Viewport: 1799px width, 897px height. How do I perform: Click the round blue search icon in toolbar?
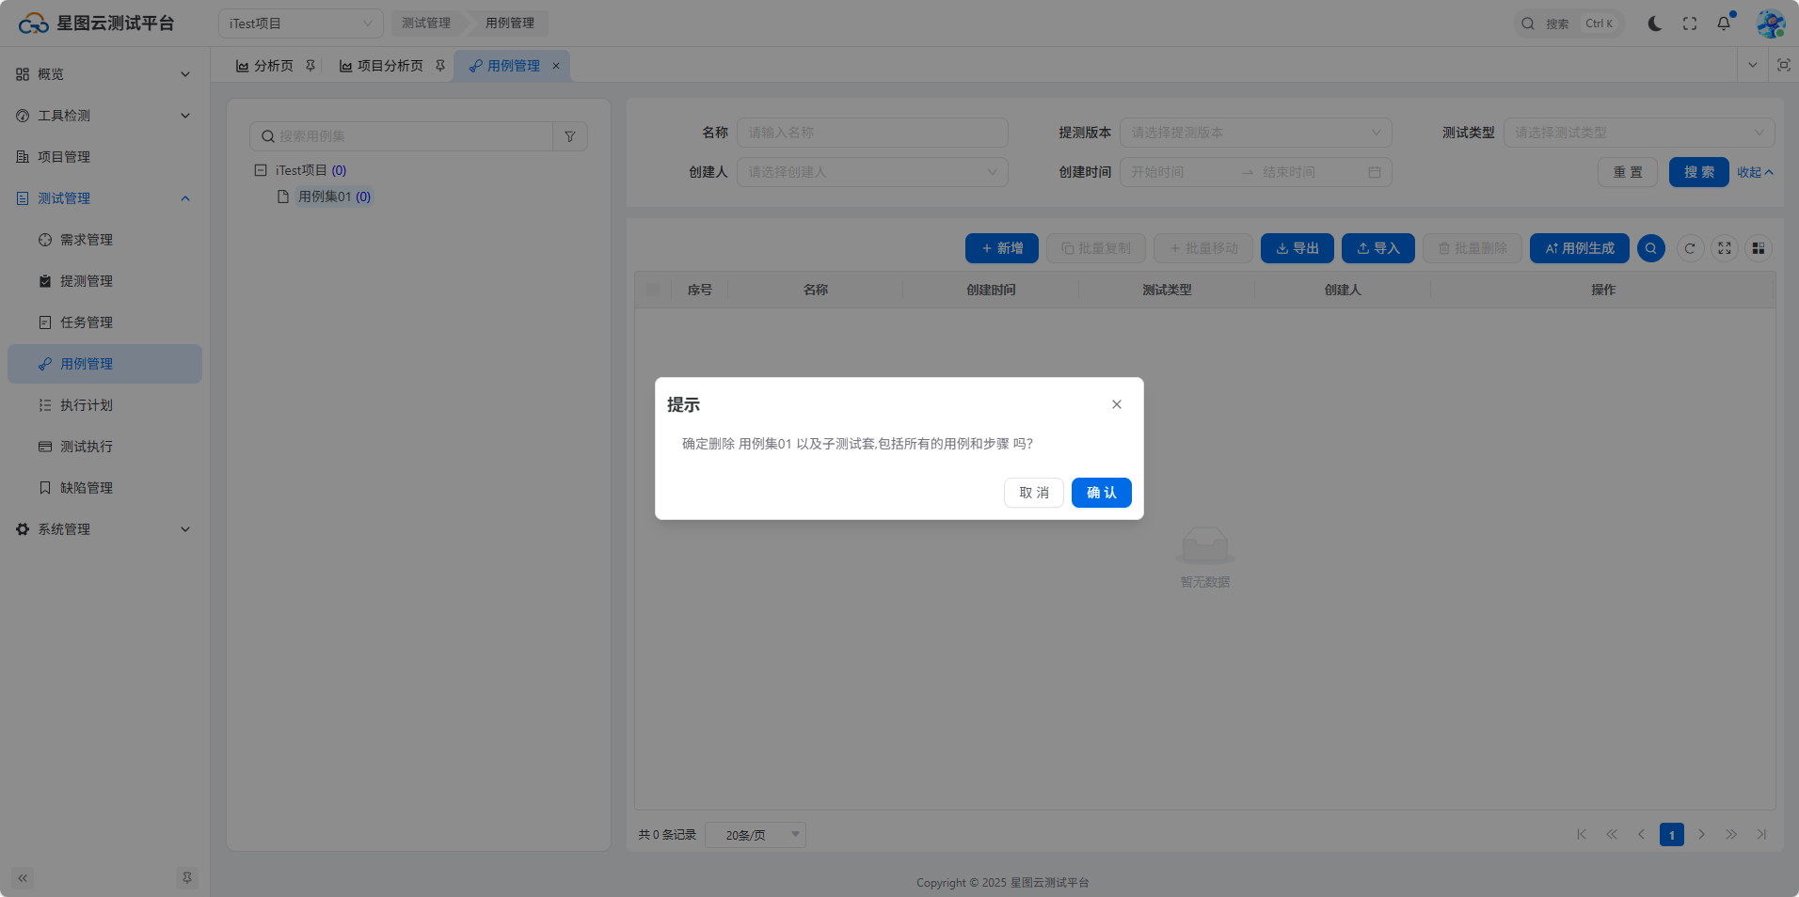point(1651,248)
